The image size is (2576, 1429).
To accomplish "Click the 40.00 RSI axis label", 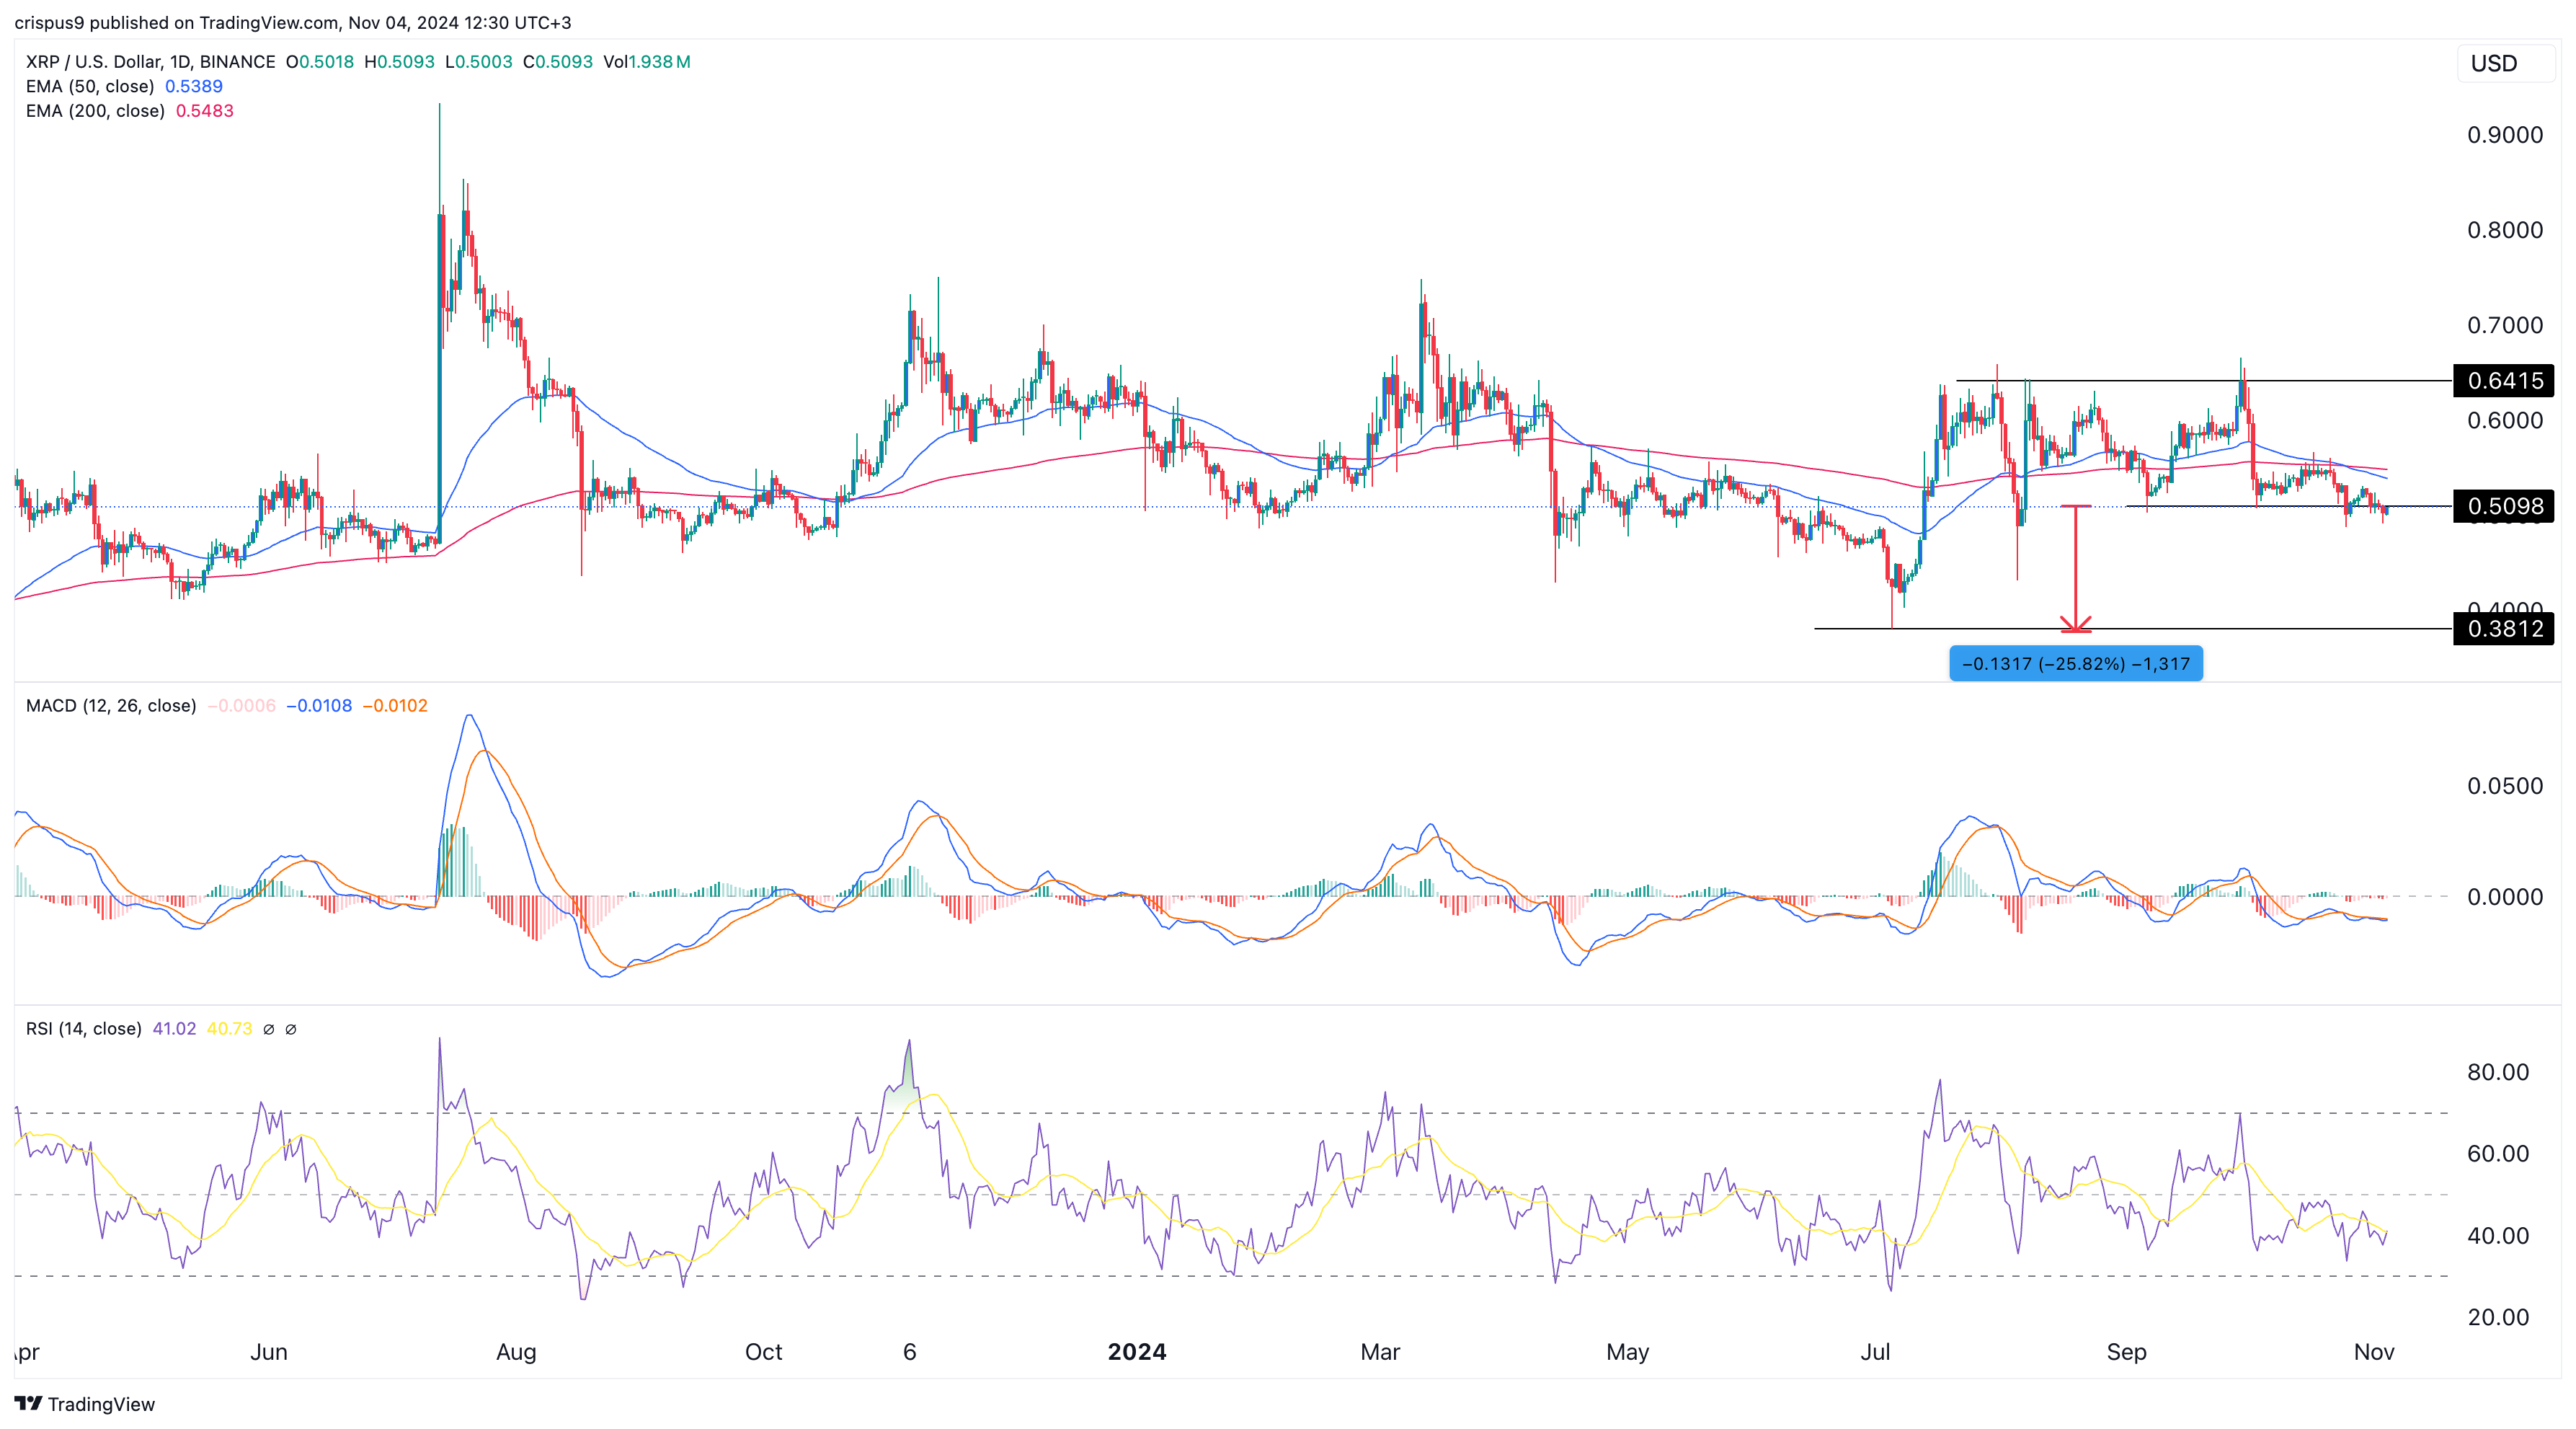I will pyautogui.click(x=2498, y=1236).
